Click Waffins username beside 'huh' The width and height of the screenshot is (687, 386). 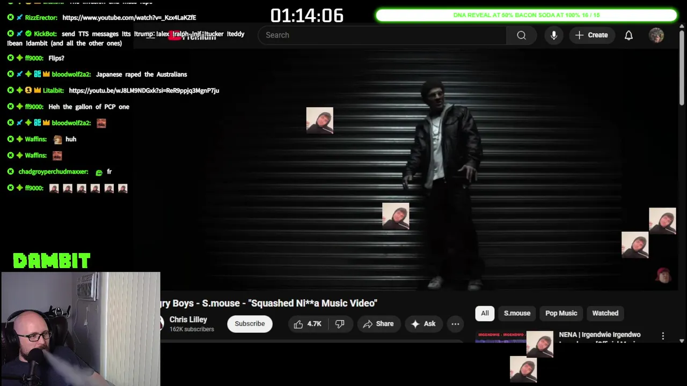[36, 139]
